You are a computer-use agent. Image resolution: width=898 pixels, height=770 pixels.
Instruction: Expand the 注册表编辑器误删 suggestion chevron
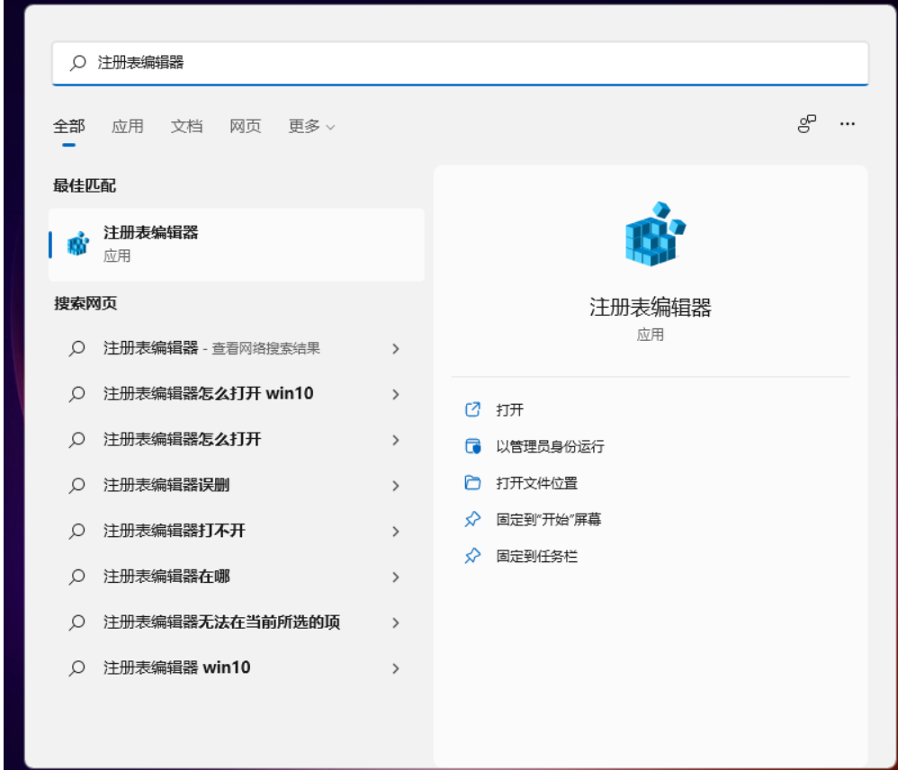point(396,483)
